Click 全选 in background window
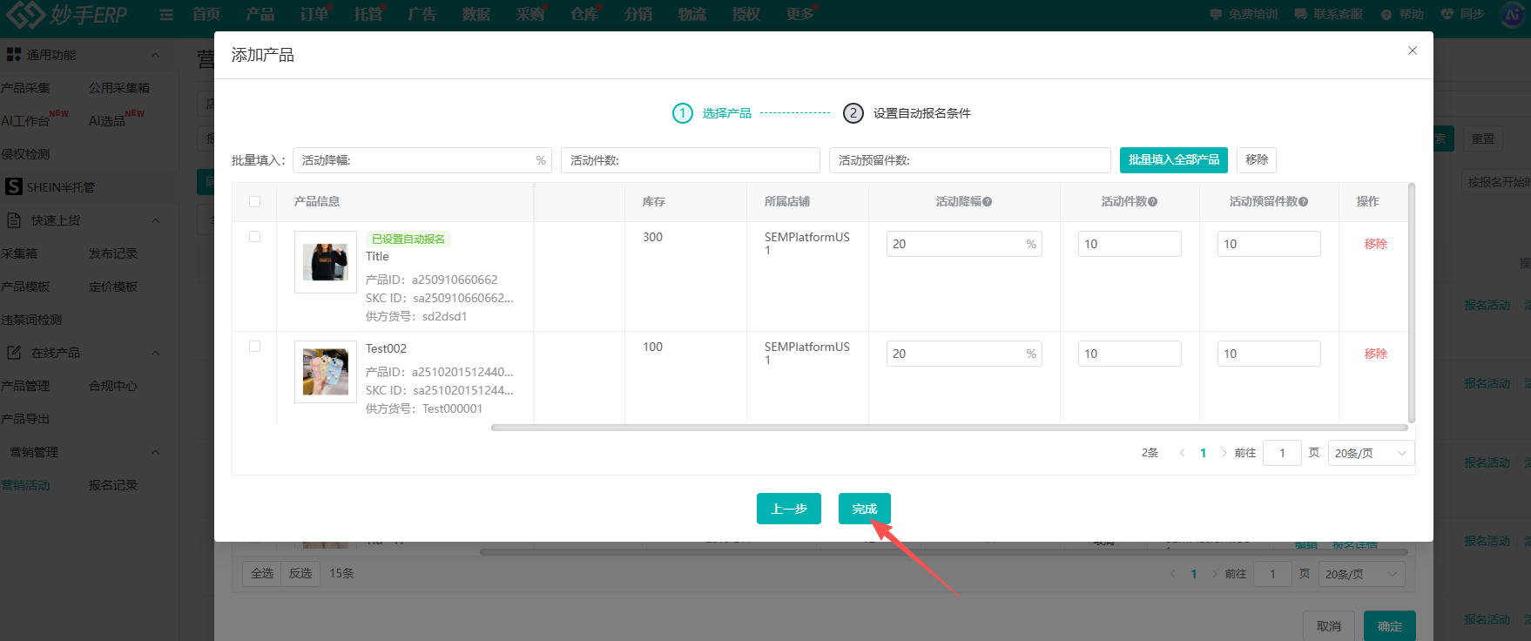Screen dimensions: 1531x641 click(x=261, y=573)
